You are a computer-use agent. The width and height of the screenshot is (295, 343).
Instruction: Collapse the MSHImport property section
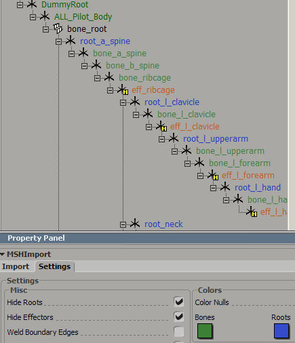tap(3, 254)
